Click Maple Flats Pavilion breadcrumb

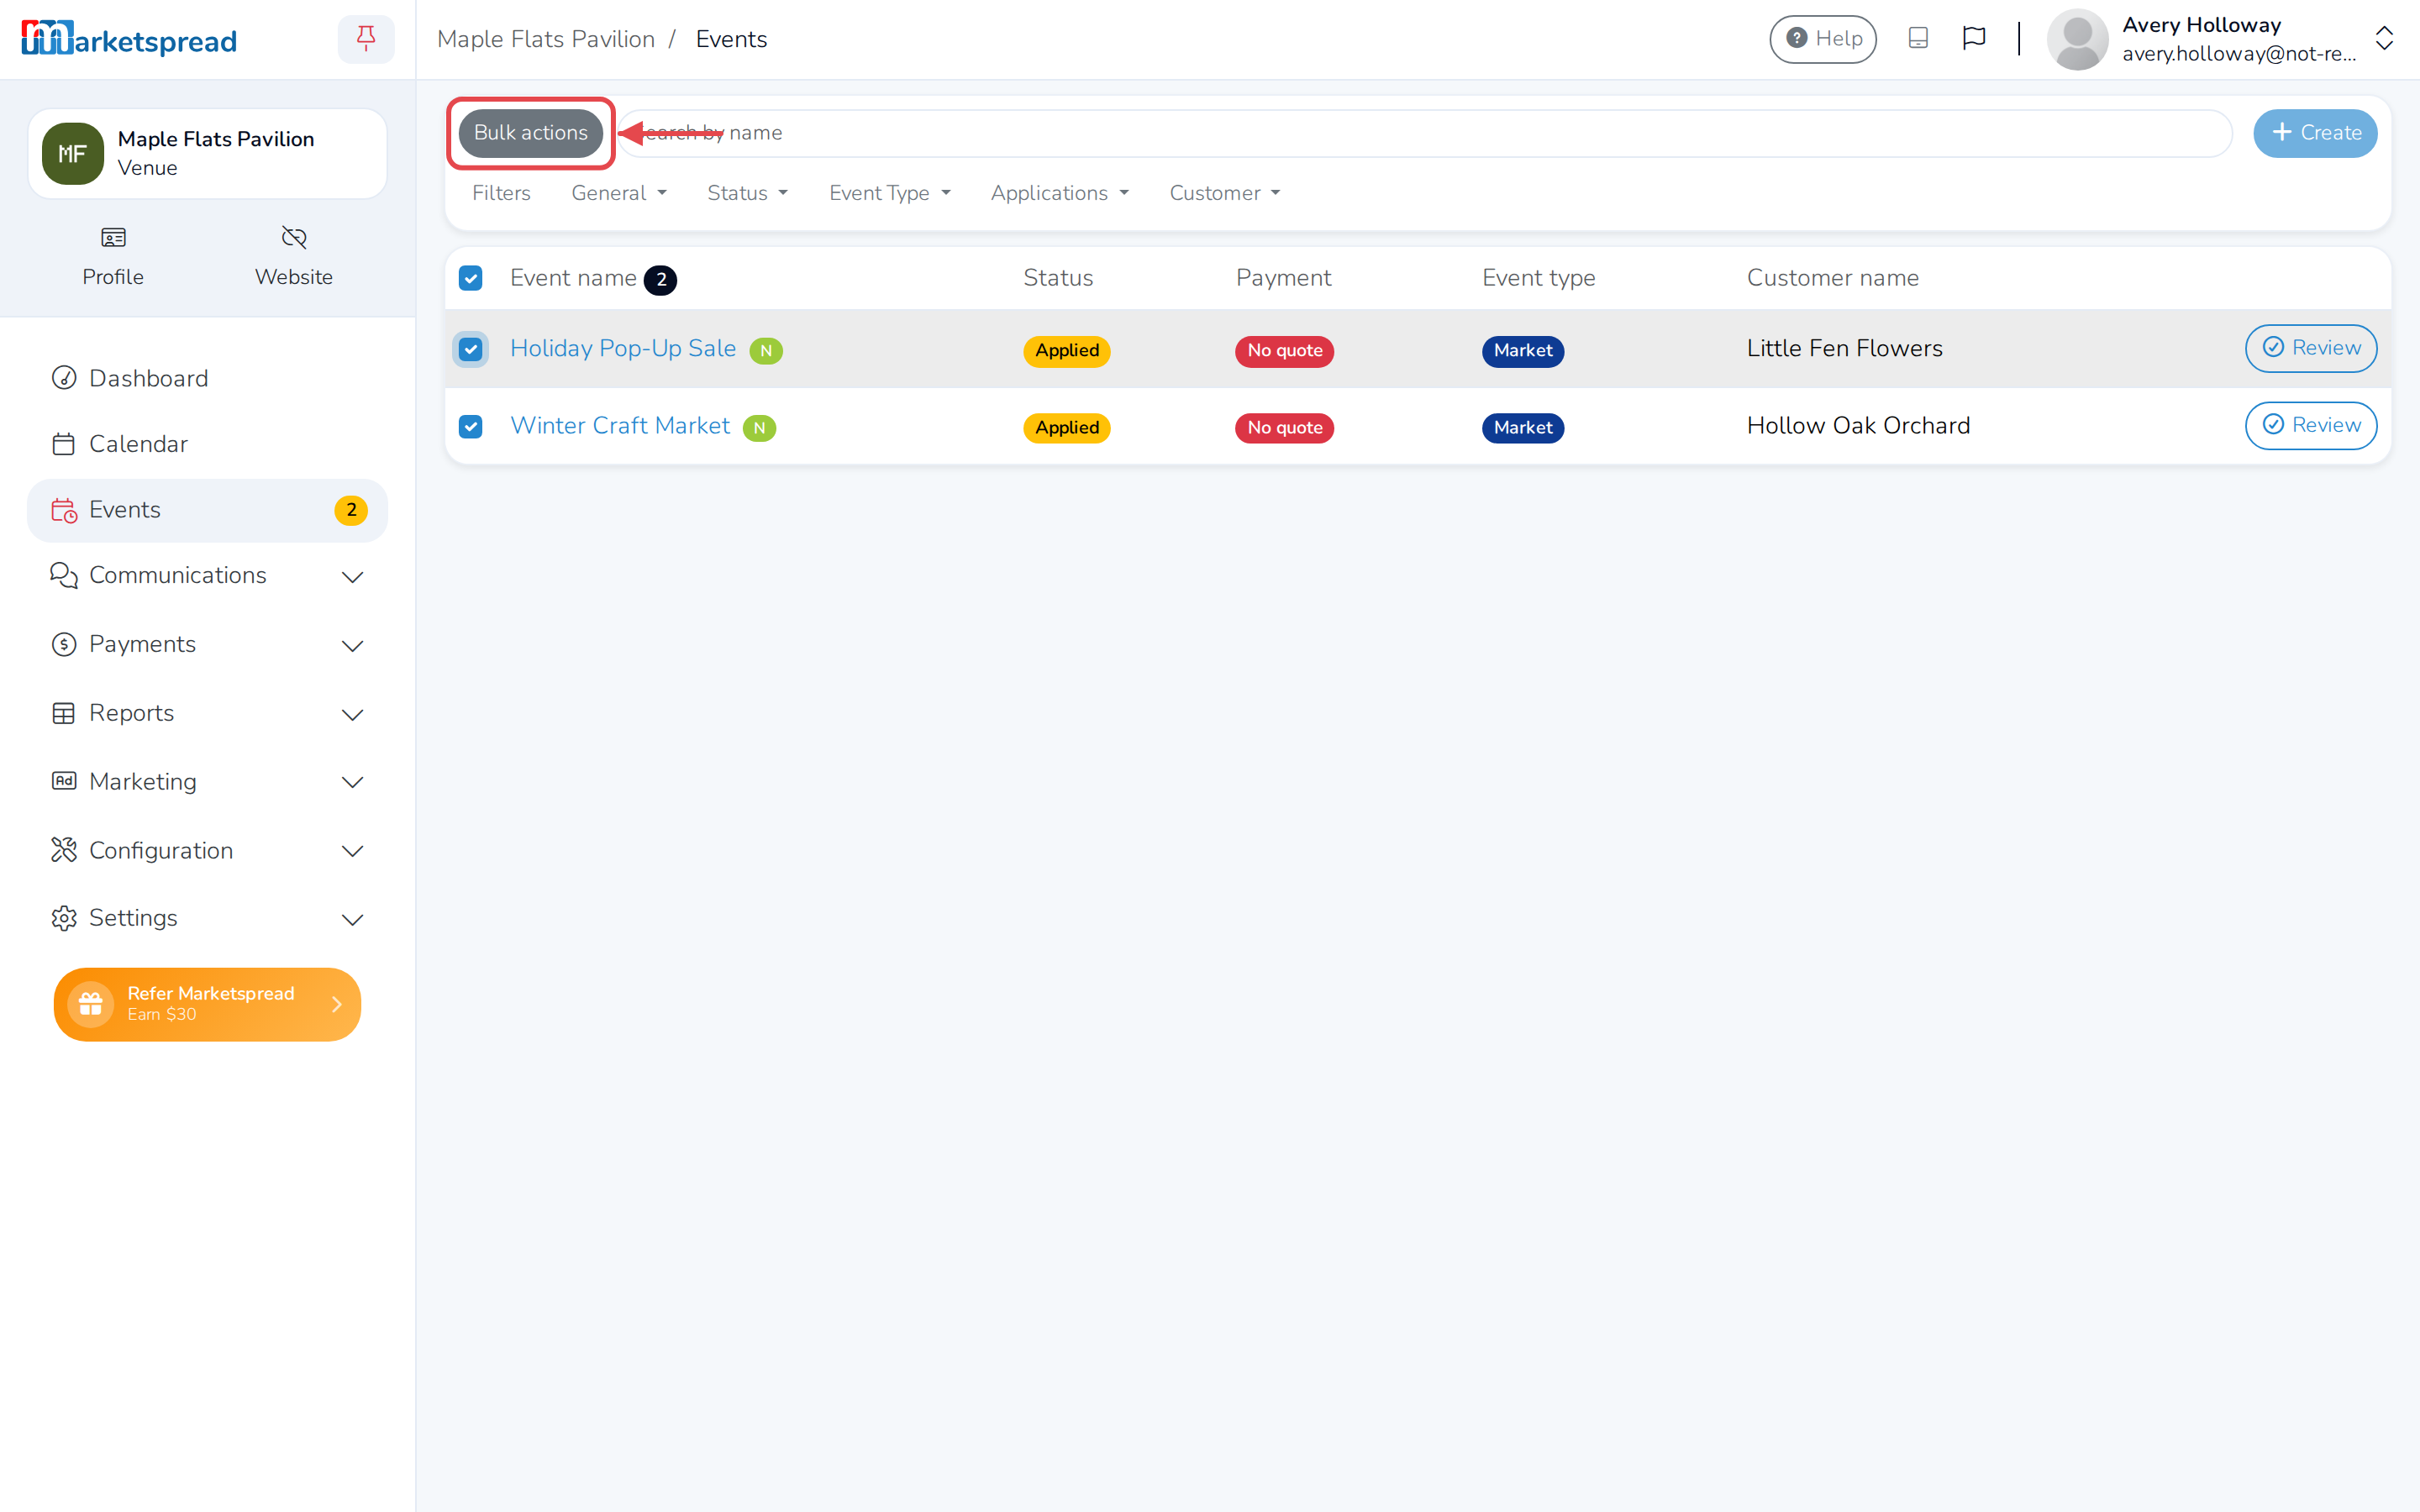[546, 39]
